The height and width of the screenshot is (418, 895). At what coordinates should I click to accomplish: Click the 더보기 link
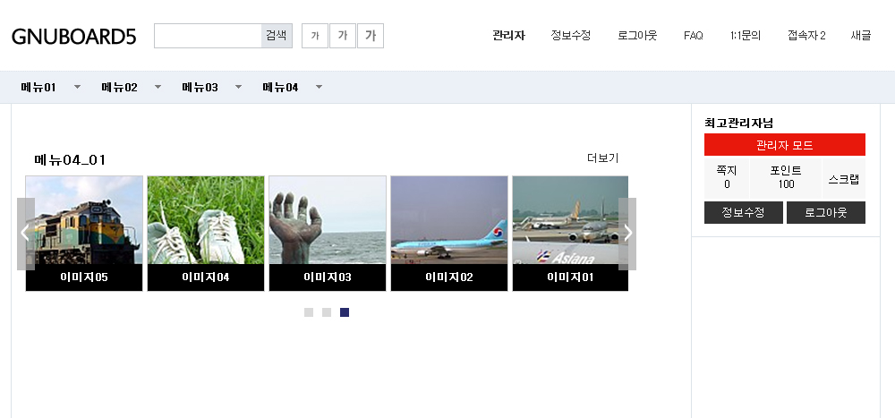(x=602, y=158)
